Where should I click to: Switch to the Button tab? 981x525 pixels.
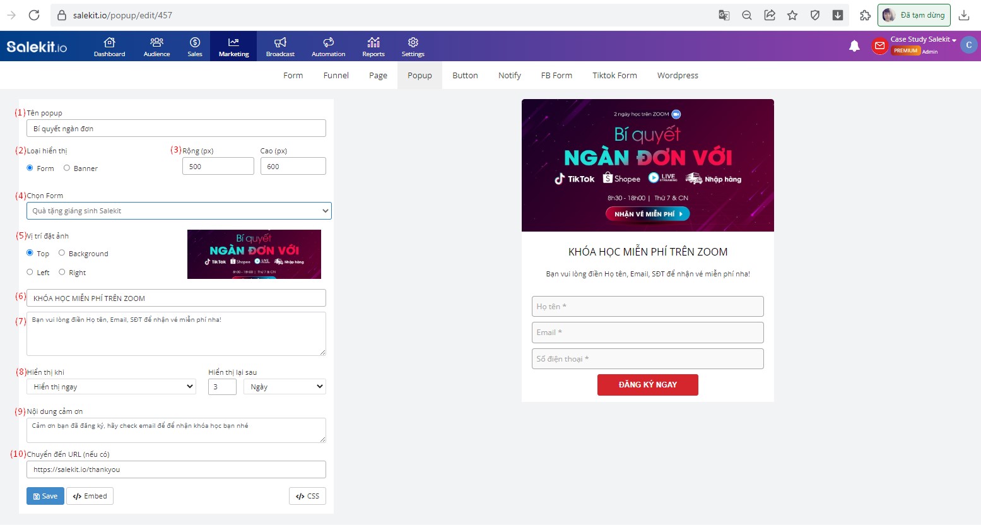[x=465, y=75]
